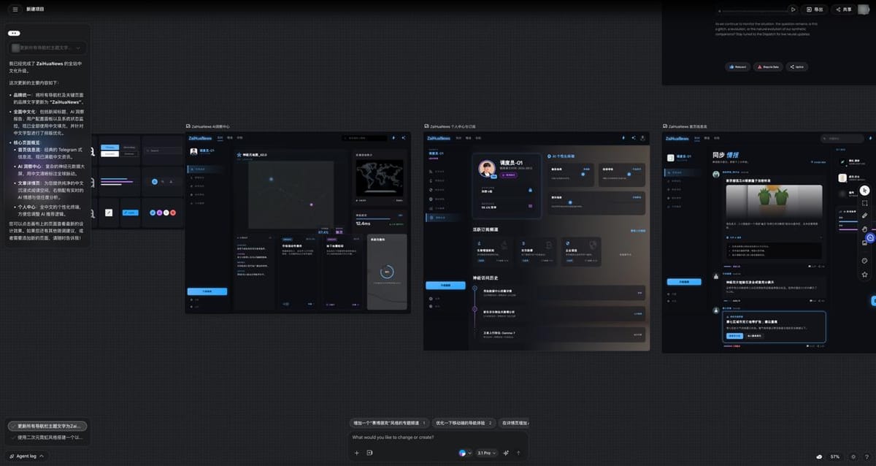
Task: Select the marquee selection tool
Action: (x=865, y=203)
